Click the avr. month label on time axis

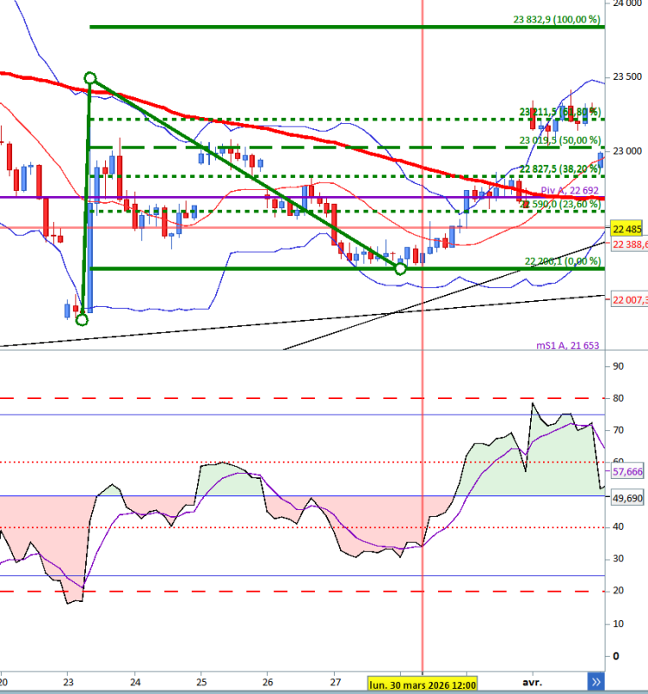tap(533, 682)
